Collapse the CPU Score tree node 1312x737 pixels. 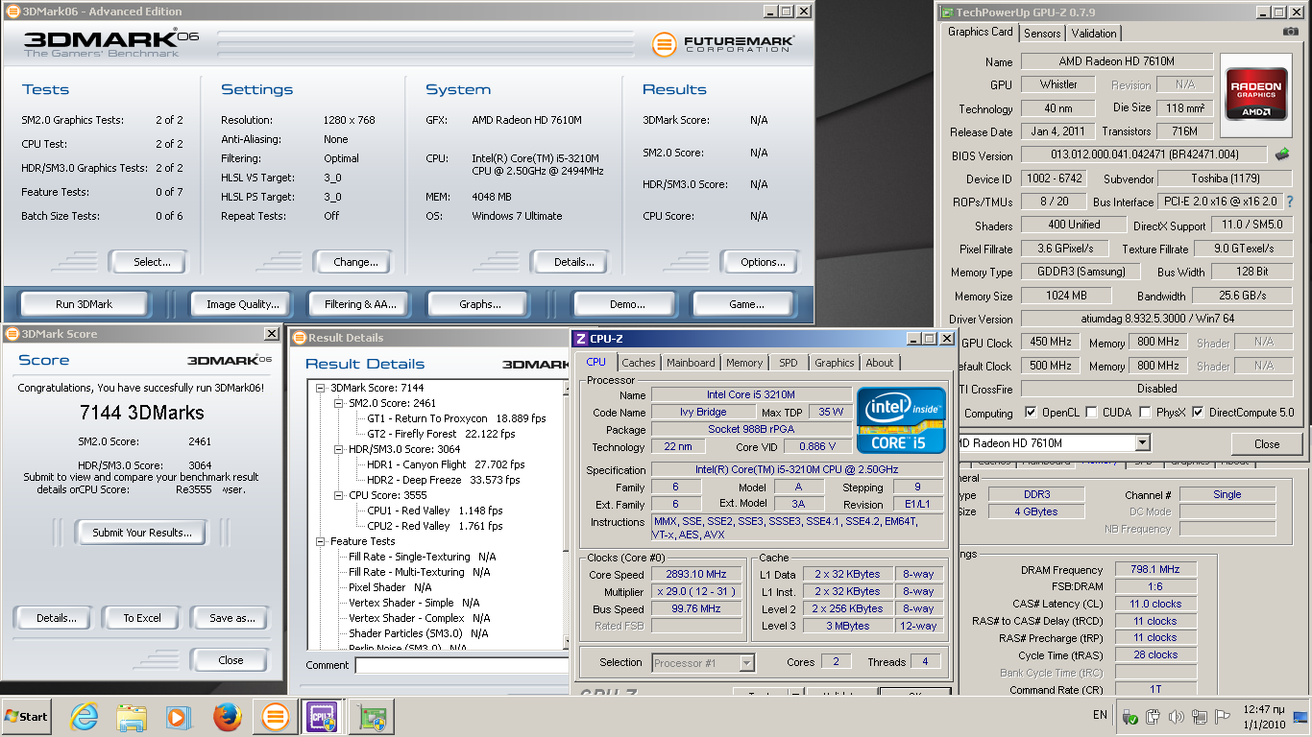(339, 495)
